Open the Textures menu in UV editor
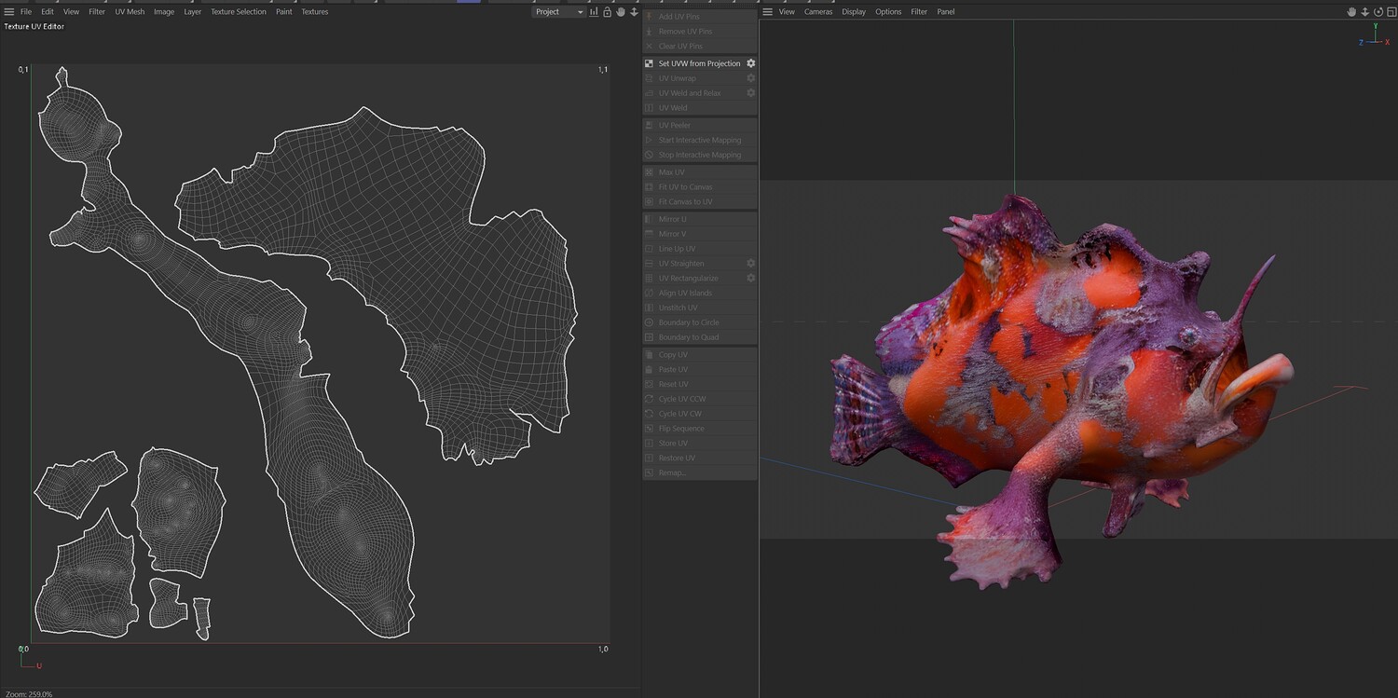The image size is (1398, 698). click(315, 12)
